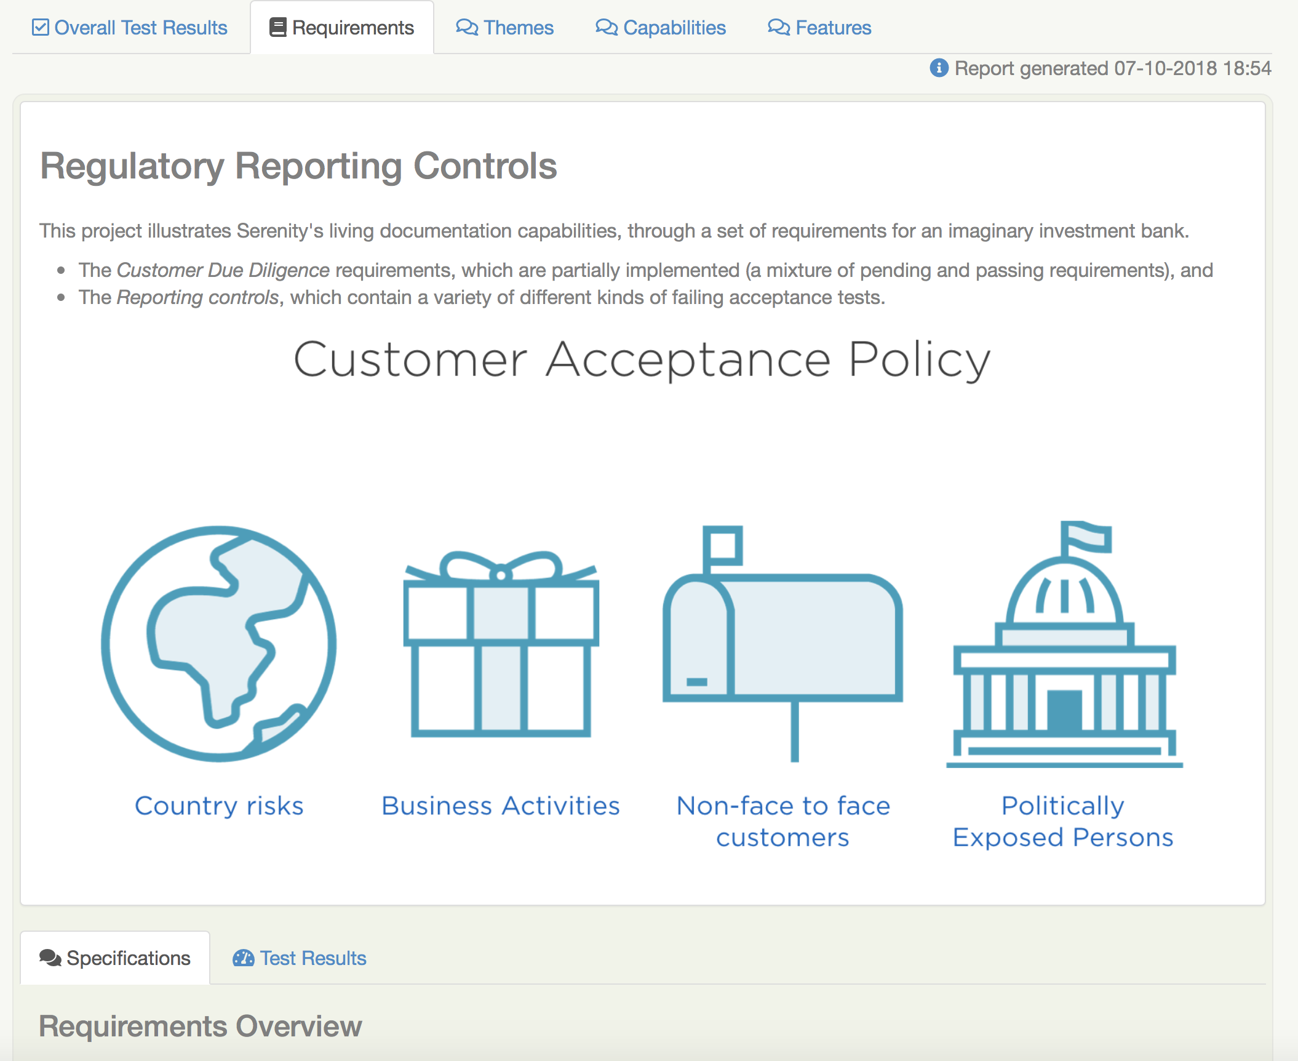This screenshot has height=1061, width=1298.
Task: Click the gift box Business Activities icon
Action: click(x=501, y=643)
